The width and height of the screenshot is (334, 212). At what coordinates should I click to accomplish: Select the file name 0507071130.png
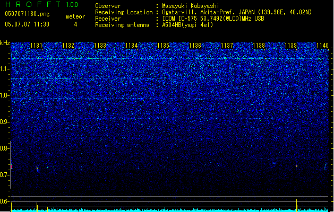pos(27,14)
